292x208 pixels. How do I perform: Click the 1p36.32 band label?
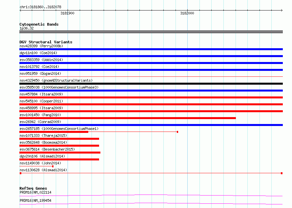coord(27,28)
